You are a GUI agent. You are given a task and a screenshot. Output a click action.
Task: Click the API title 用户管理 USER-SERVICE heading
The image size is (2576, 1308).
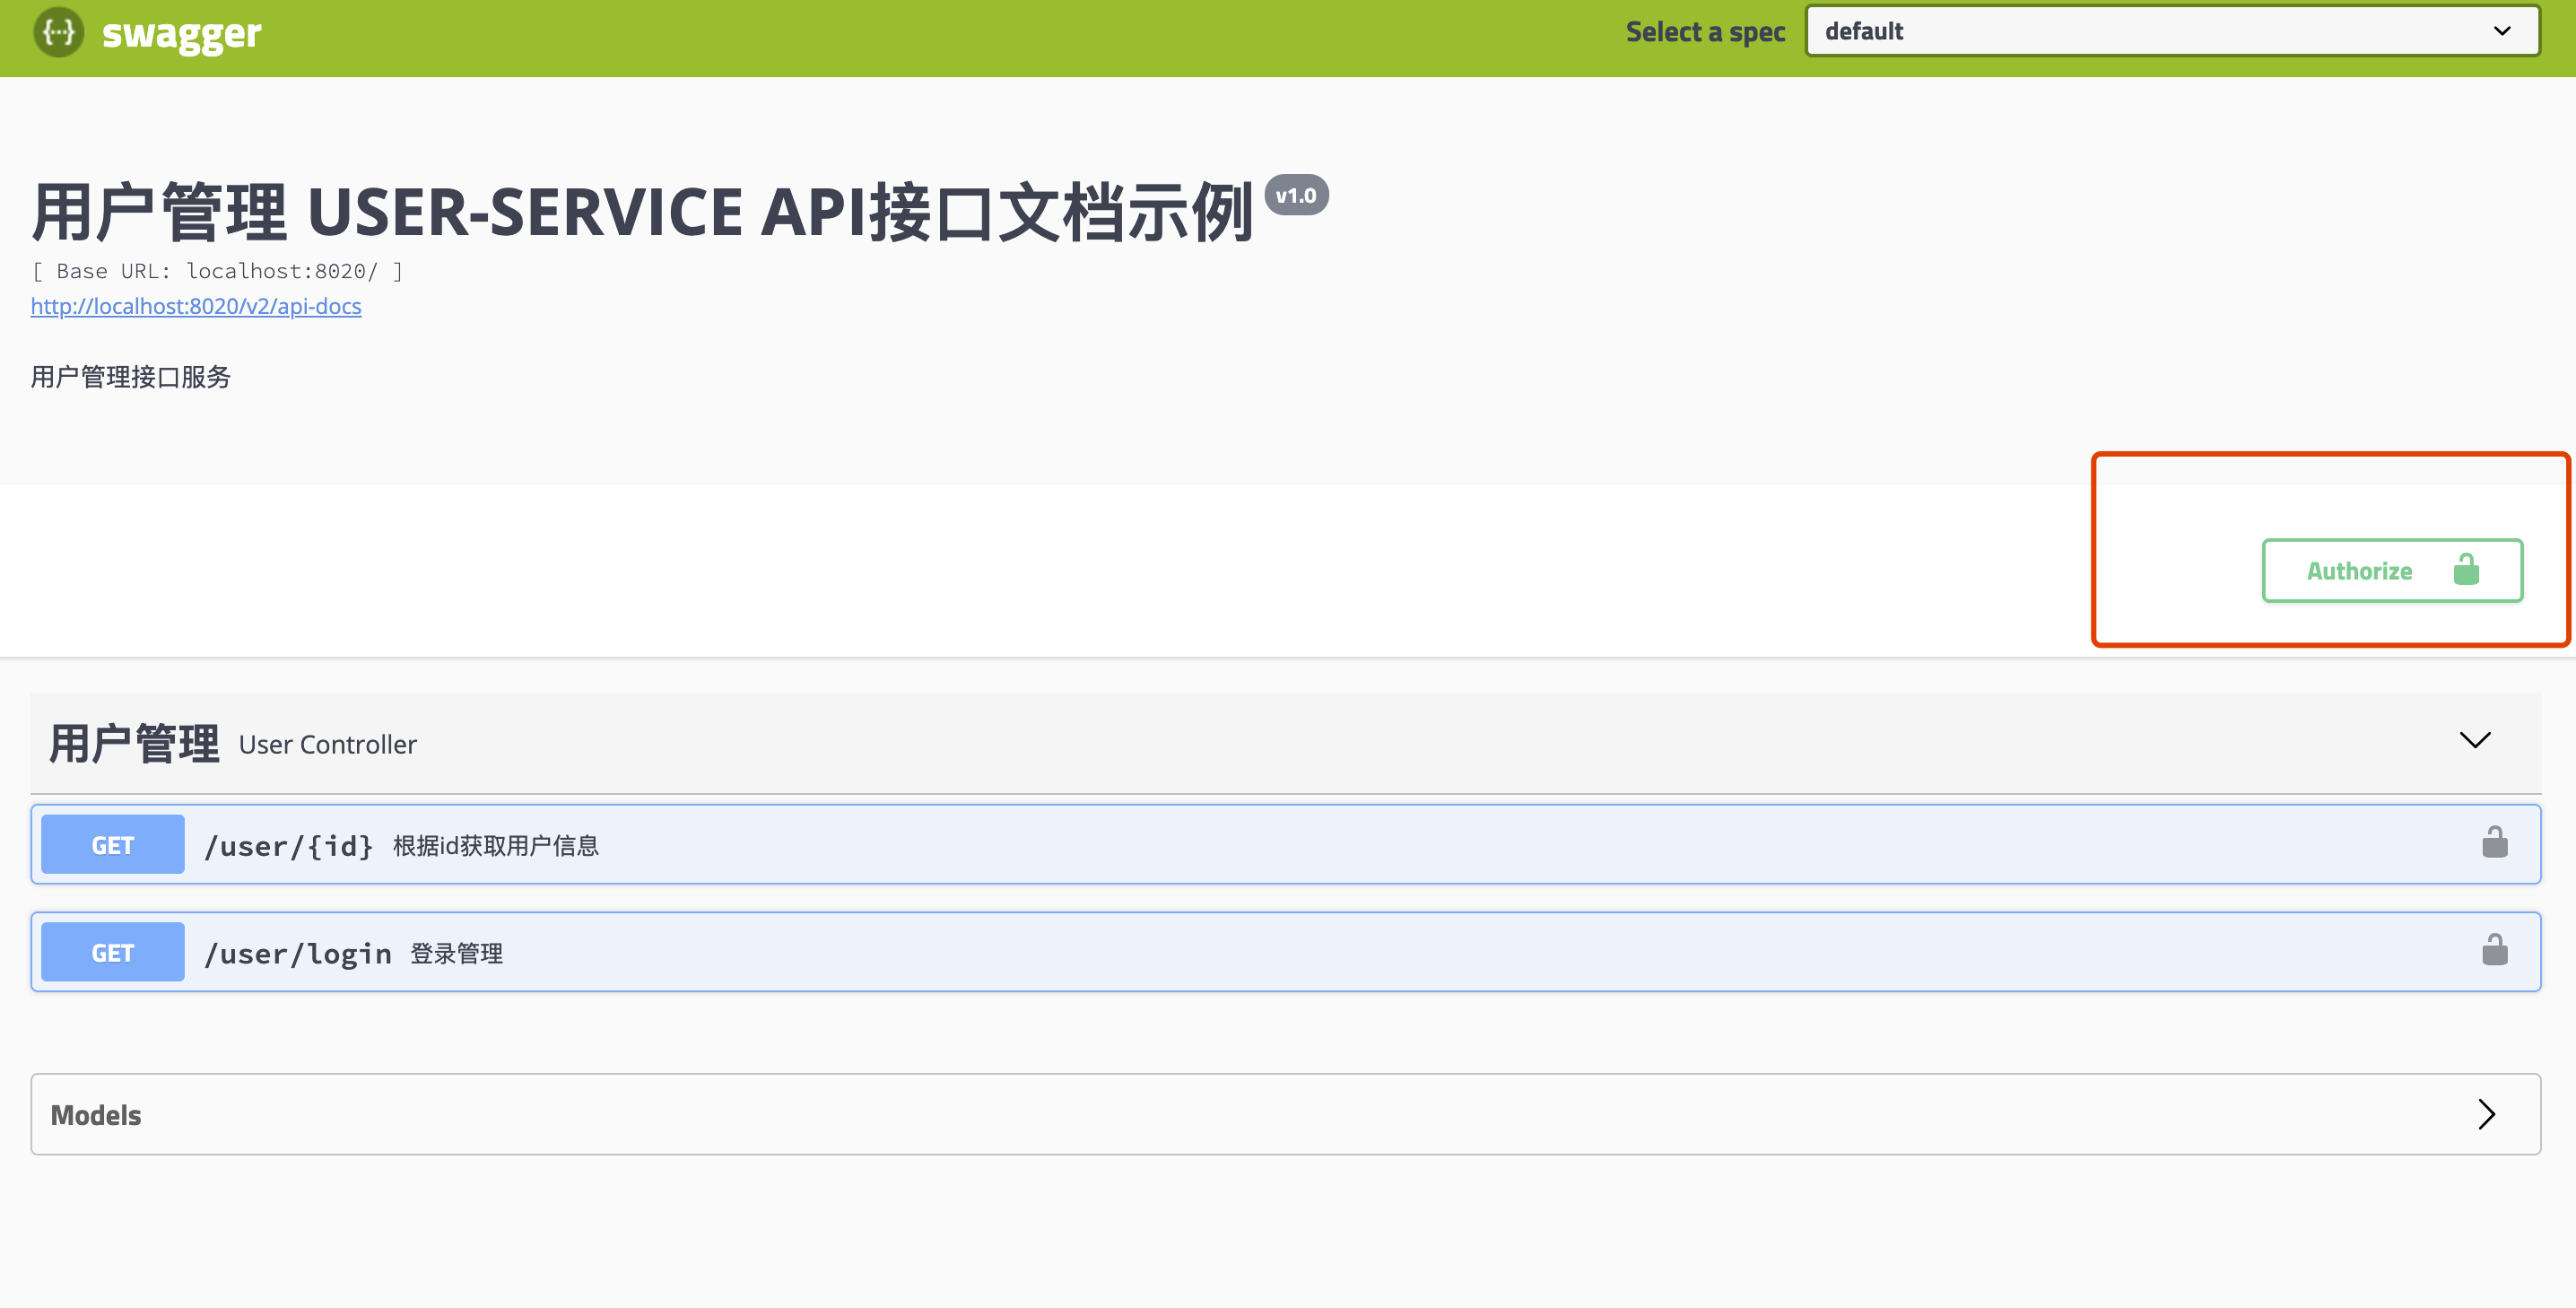(642, 212)
